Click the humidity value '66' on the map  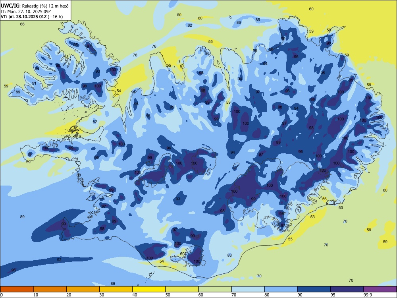[x=22, y=24]
